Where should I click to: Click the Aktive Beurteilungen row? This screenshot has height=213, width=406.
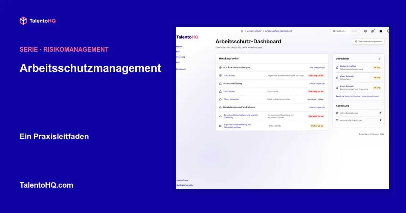pos(358,113)
